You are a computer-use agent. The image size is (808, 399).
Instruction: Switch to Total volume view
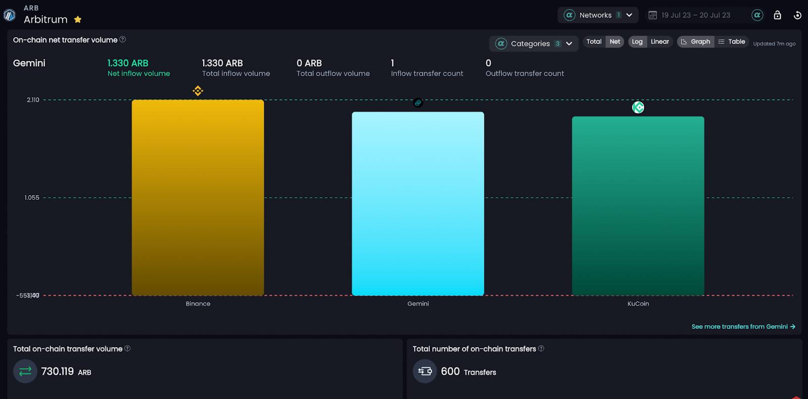point(594,41)
